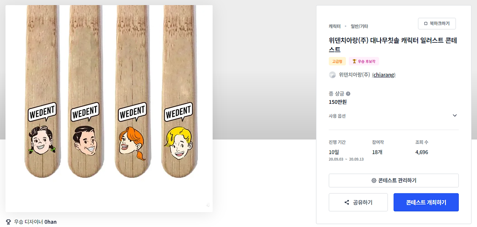The width and height of the screenshot is (477, 227).
Task: Click the trophy emoji in 우승 후보작 badge
Action: [354, 61]
